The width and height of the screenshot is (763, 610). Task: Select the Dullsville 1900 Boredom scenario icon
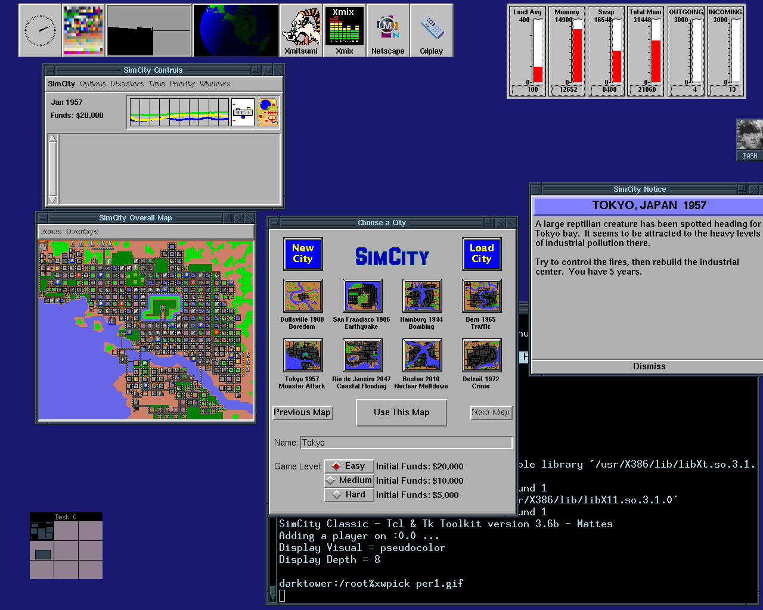pyautogui.click(x=303, y=296)
